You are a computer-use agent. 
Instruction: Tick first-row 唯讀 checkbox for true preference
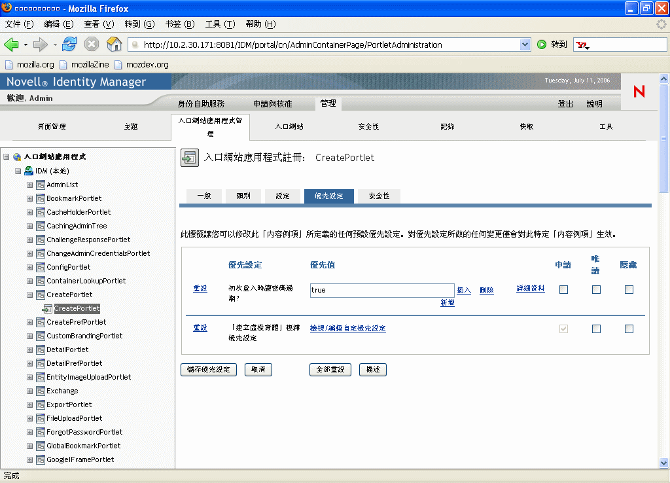click(x=596, y=290)
